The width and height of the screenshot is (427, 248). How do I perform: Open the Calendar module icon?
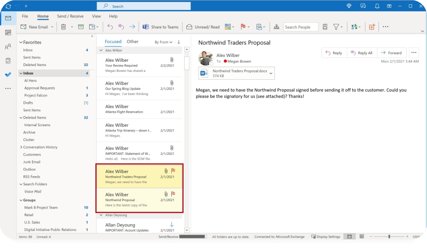point(8,32)
